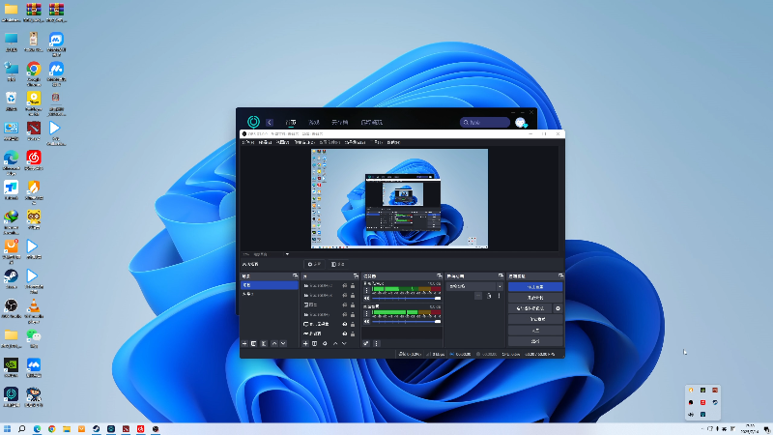
Task: Enable Studio Mode from Controls
Action: pos(535,319)
